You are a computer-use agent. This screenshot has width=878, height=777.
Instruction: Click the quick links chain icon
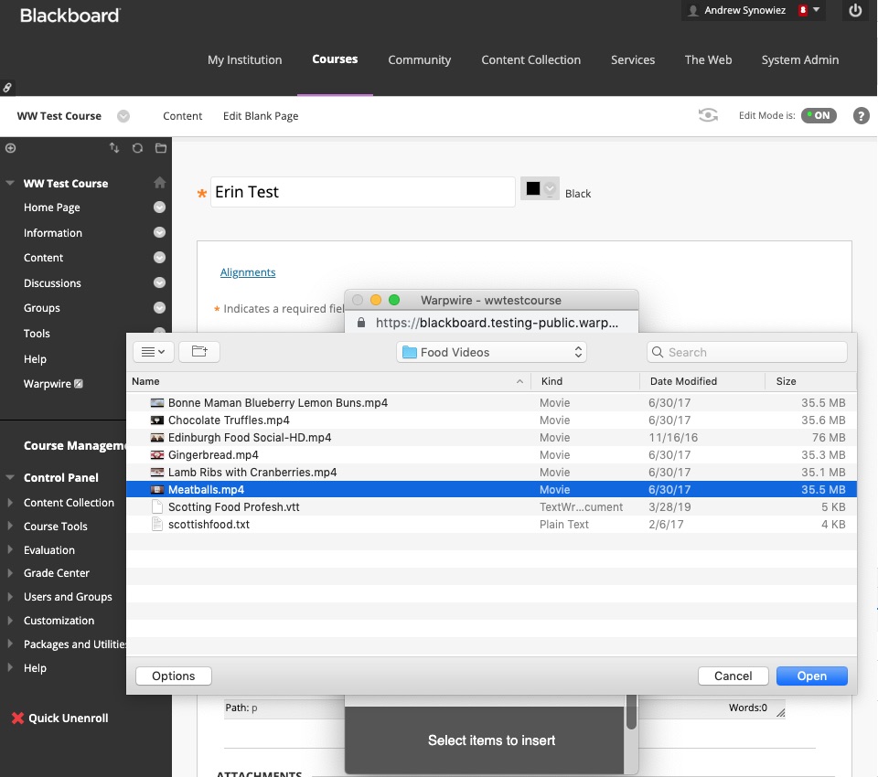(7, 88)
